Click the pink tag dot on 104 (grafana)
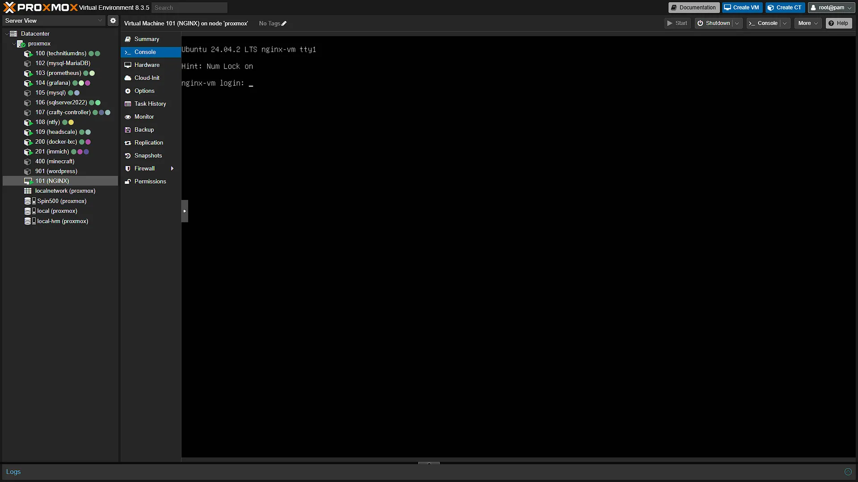Viewport: 858px width, 482px height. point(88,83)
